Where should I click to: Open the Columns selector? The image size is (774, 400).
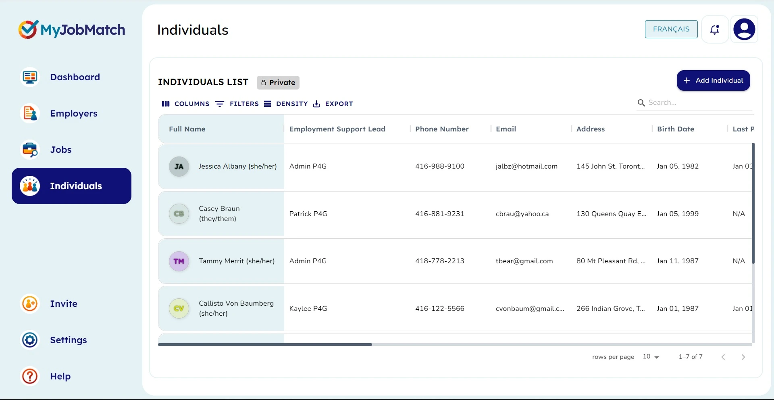185,104
